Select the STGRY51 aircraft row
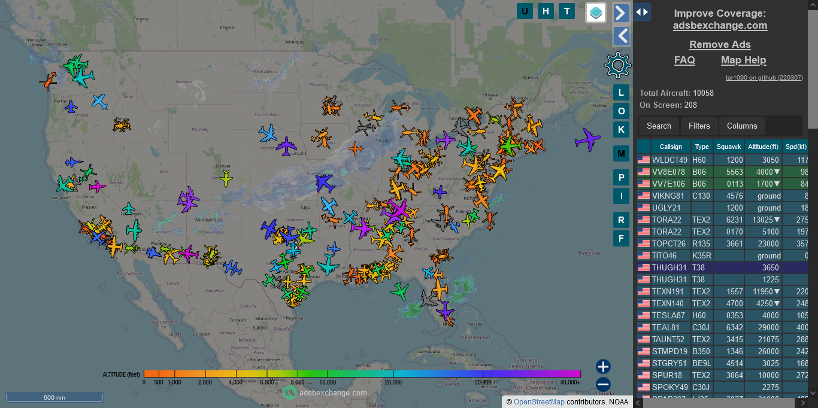Image resolution: width=818 pixels, height=408 pixels. click(x=723, y=363)
